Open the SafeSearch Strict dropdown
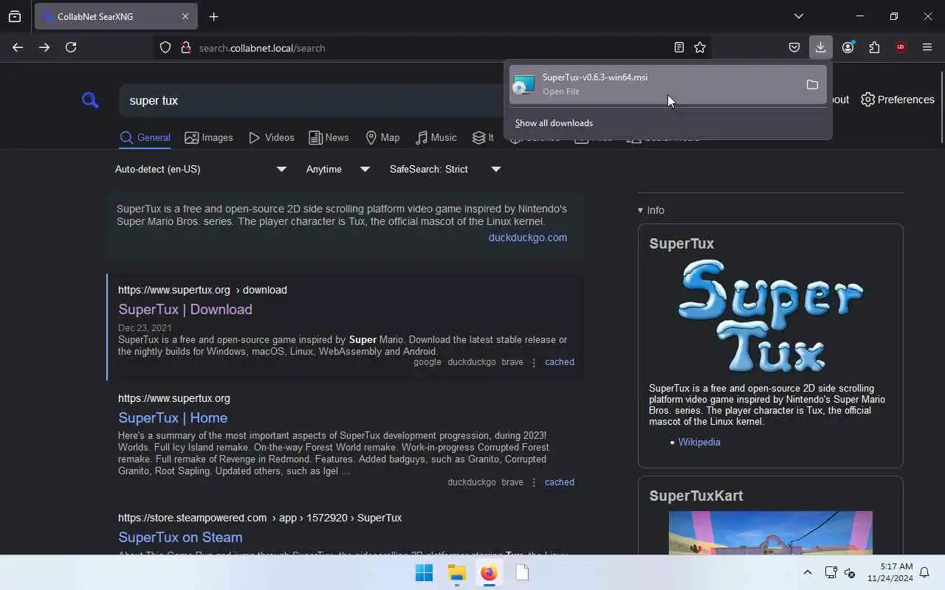 point(445,169)
